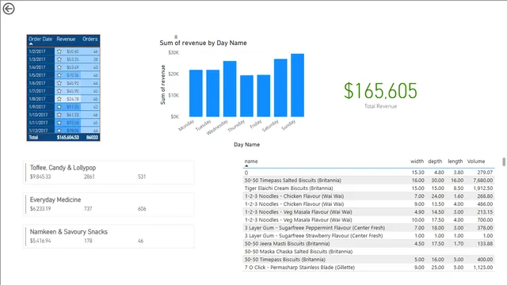Screen dimensions: 507x285
Task: Click the $9,845.33 value
Action: (40, 177)
